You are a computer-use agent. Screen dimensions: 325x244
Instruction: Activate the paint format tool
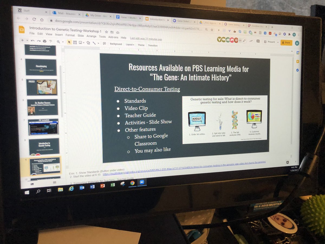[50, 41]
